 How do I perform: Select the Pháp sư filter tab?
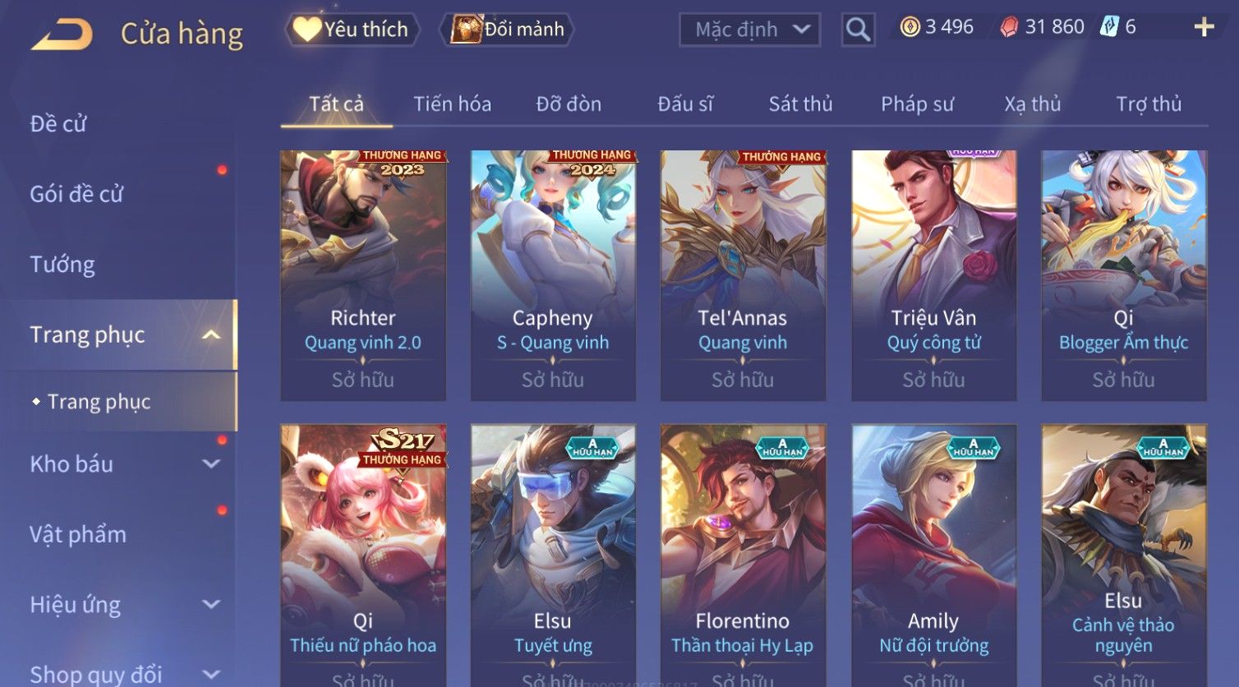click(917, 104)
